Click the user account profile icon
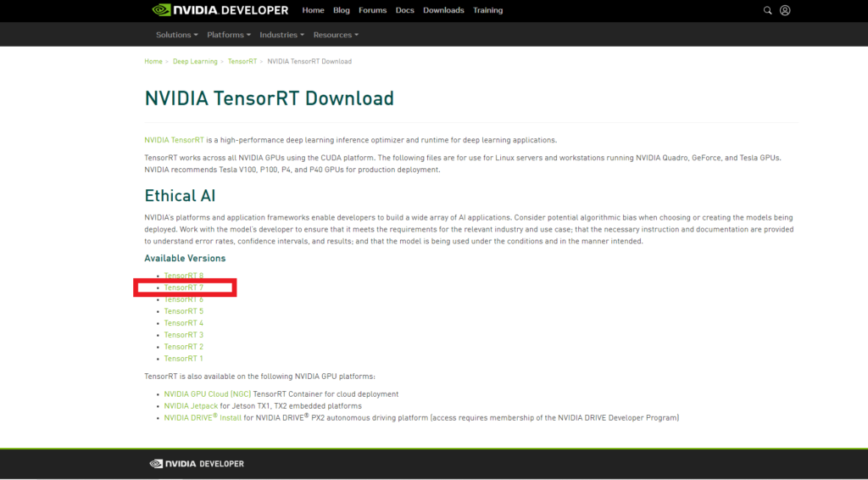This screenshot has width=868, height=480. point(785,10)
